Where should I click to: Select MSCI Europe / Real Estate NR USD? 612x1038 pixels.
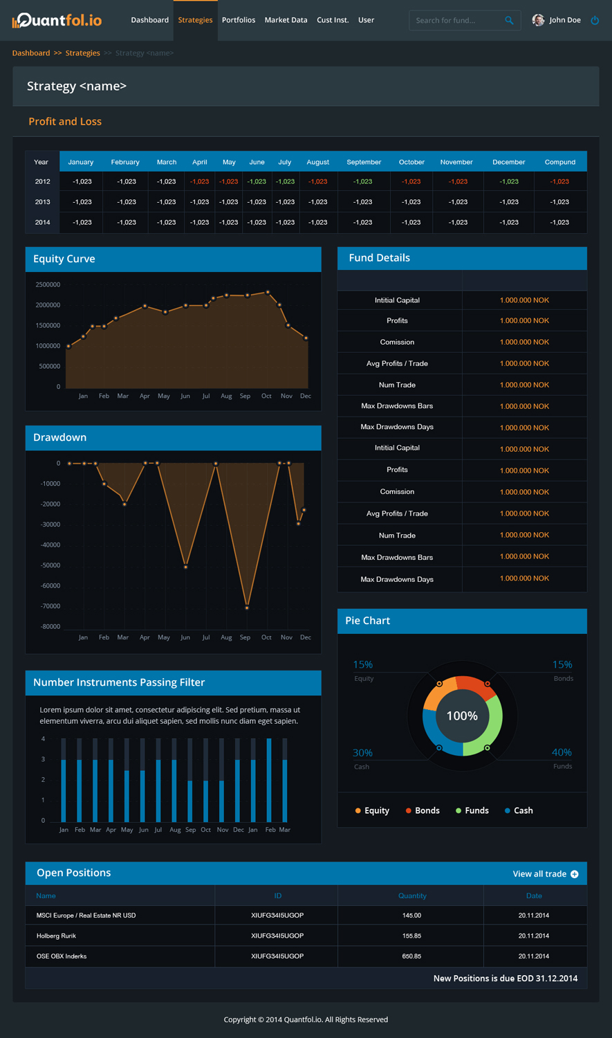[86, 916]
